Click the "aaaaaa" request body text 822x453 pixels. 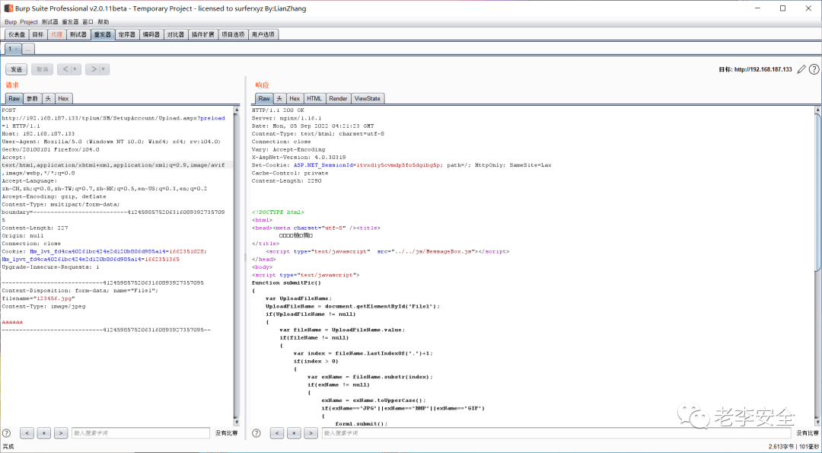point(13,322)
